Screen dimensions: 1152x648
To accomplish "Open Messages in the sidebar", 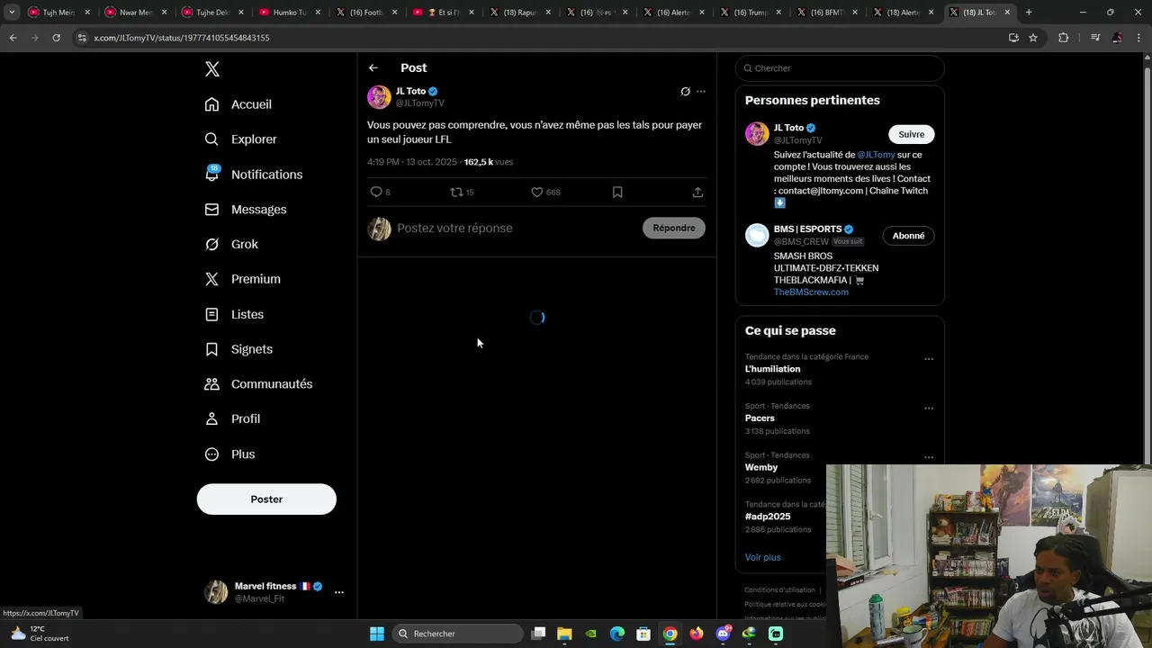I will point(246,210).
